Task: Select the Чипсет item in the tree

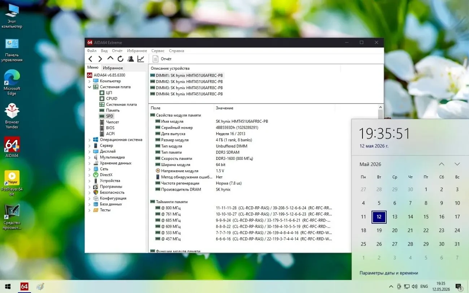Action: (x=112, y=122)
